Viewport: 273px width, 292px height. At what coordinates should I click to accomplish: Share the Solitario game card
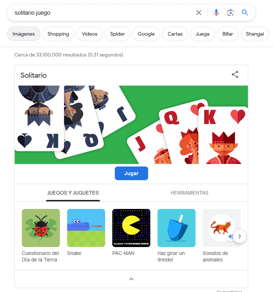tap(235, 74)
